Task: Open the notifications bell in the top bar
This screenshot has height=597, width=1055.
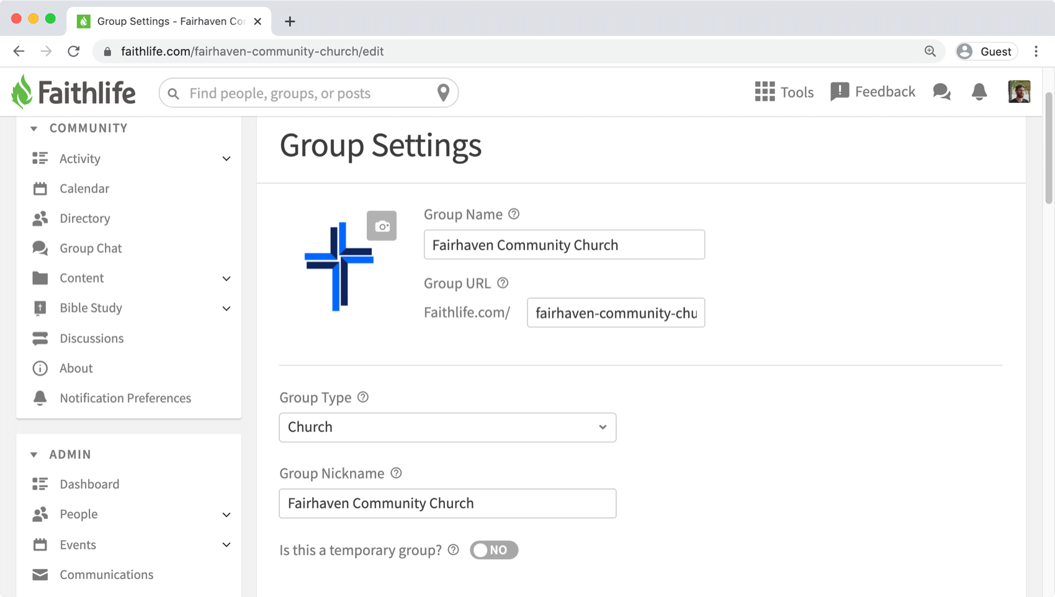Action: tap(979, 92)
